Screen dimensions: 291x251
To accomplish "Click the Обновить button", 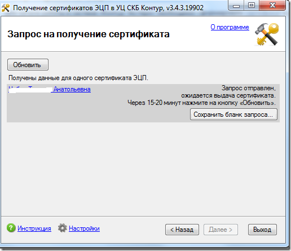I will point(28,65).
